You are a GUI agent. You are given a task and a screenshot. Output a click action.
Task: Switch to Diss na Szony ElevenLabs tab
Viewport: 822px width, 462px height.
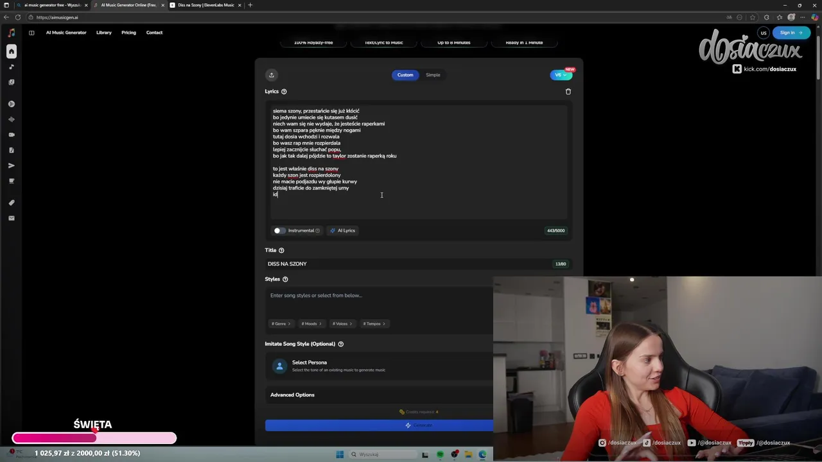pos(205,5)
